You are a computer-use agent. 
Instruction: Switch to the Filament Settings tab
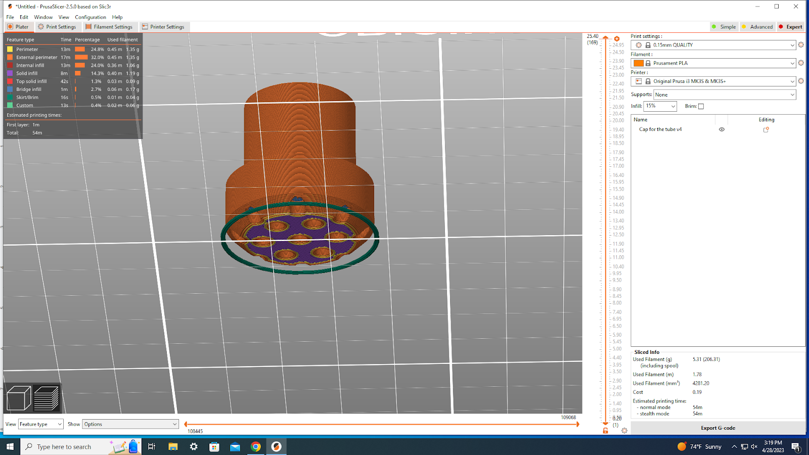tap(109, 27)
